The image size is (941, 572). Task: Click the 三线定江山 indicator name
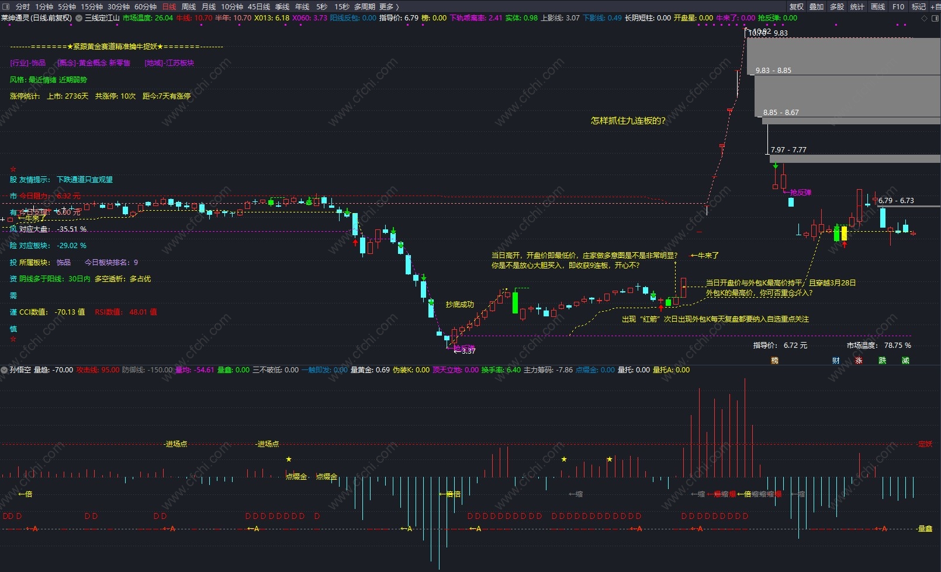click(x=102, y=18)
